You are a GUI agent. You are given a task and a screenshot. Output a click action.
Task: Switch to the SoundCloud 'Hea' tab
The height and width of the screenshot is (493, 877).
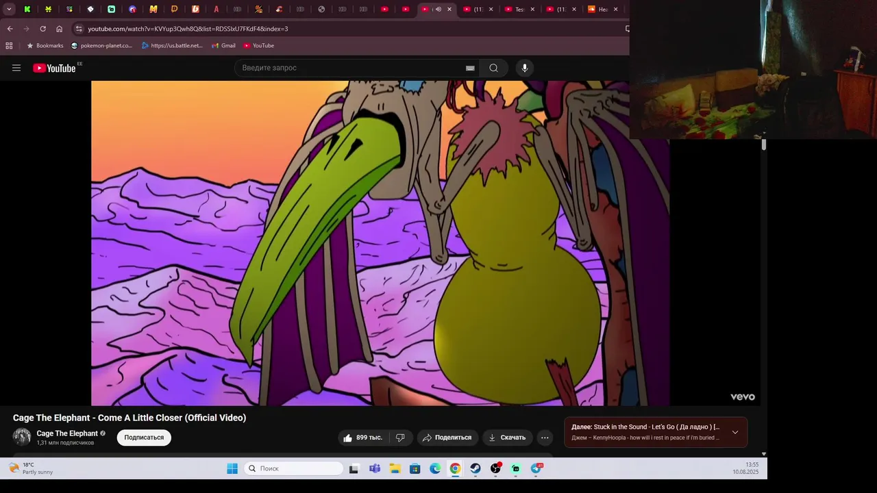pyautogui.click(x=603, y=10)
